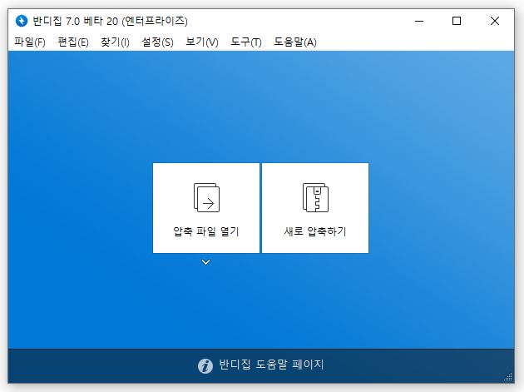Open the 반디집 도움말 페이지 link
This screenshot has height=392, width=524.
tap(271, 365)
